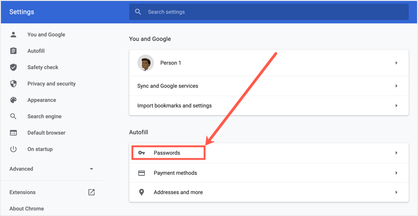Click the key icon for Passwords
Screen dimensions: 418x216
click(142, 153)
